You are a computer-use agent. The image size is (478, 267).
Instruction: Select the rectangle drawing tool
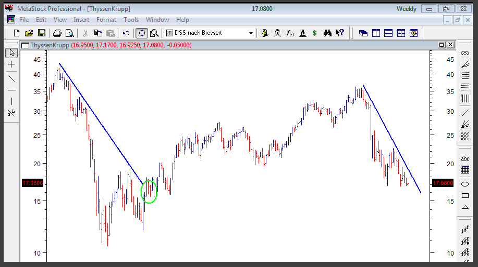[465, 196]
